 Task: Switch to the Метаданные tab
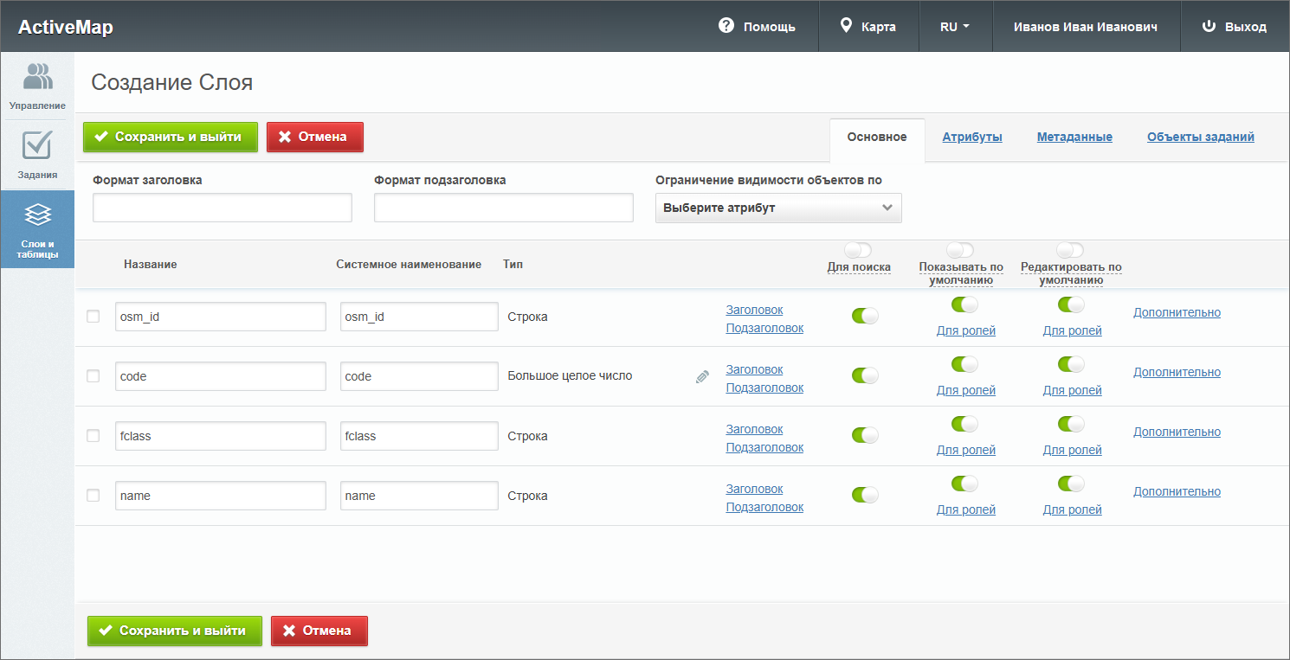point(1074,137)
